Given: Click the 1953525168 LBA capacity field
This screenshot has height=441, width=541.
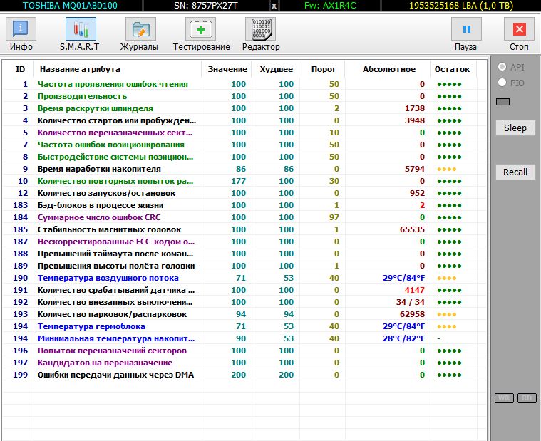Looking at the screenshot, I should [x=461, y=6].
